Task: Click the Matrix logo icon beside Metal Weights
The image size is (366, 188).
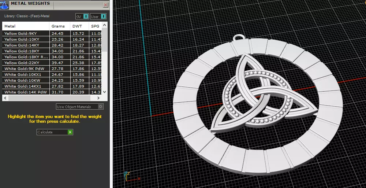Action: 4,5
